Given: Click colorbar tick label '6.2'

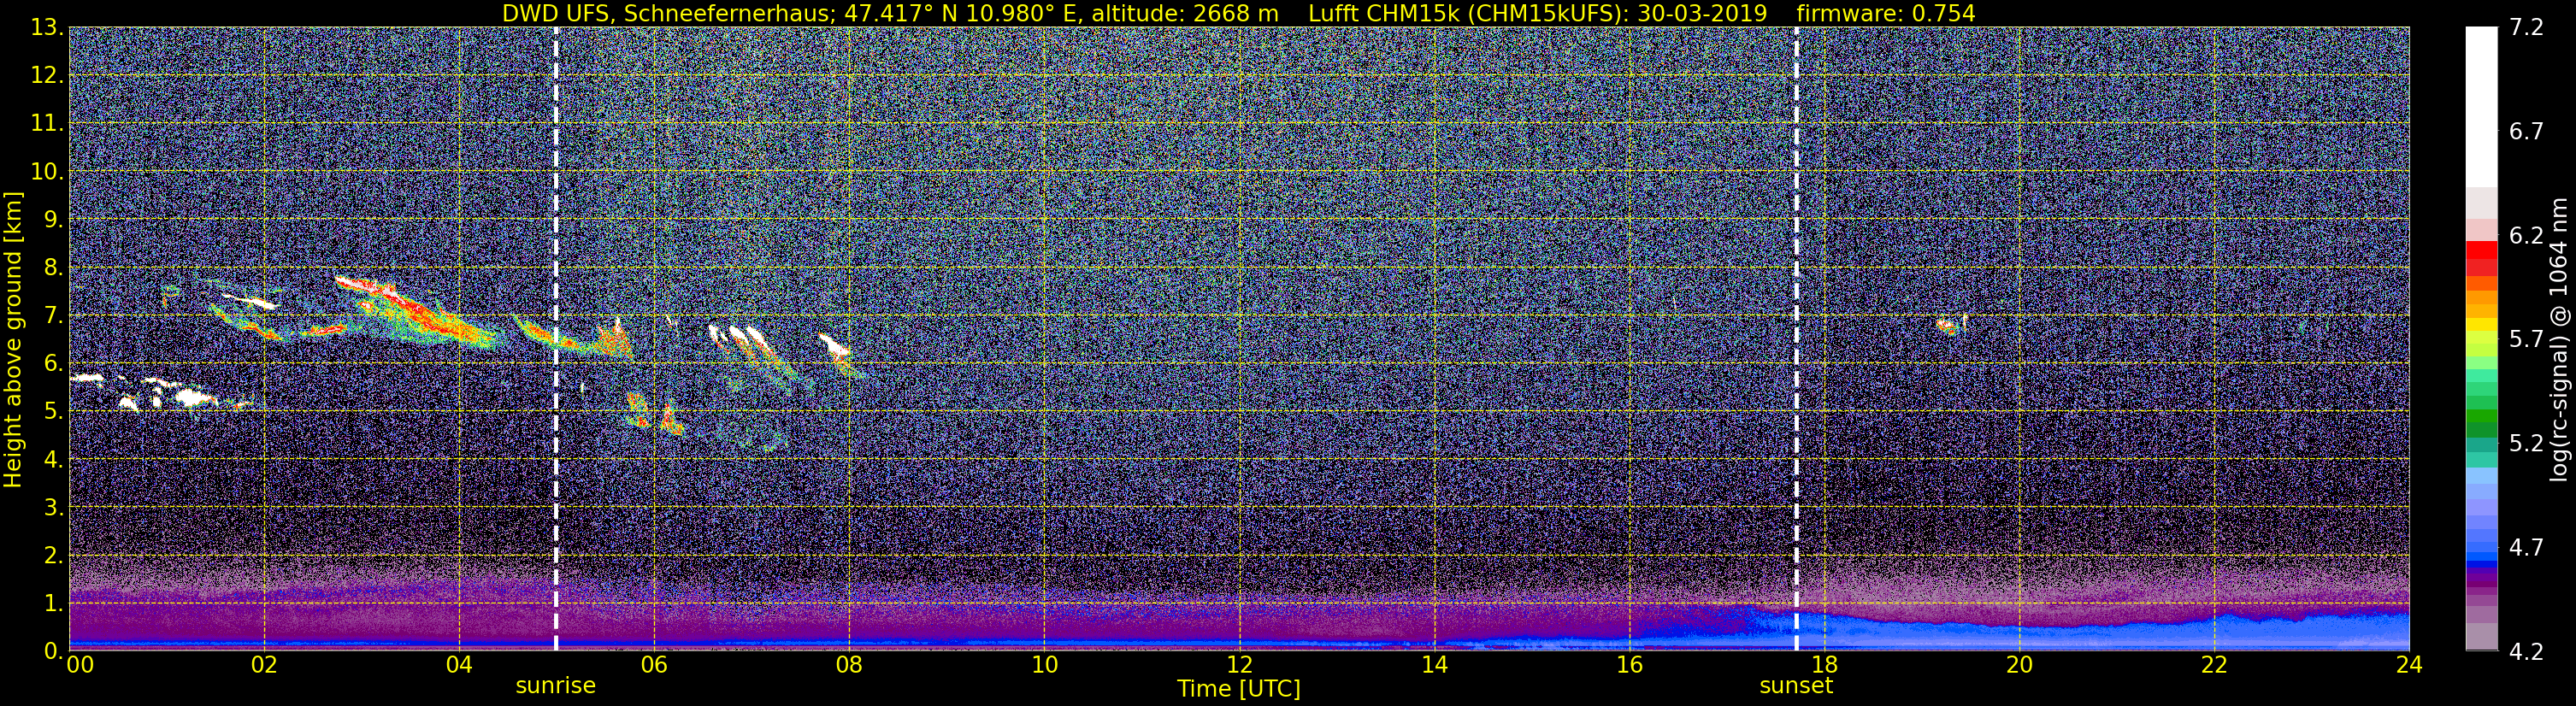Looking at the screenshot, I should (x=2526, y=236).
